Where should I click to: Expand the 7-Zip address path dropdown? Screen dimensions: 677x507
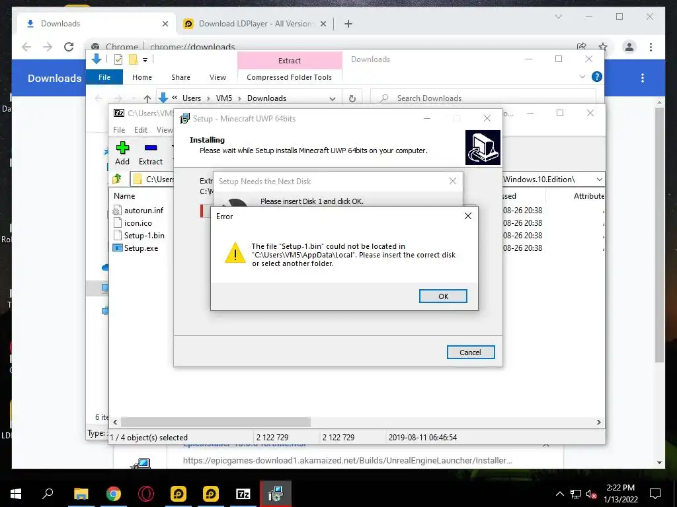[599, 180]
